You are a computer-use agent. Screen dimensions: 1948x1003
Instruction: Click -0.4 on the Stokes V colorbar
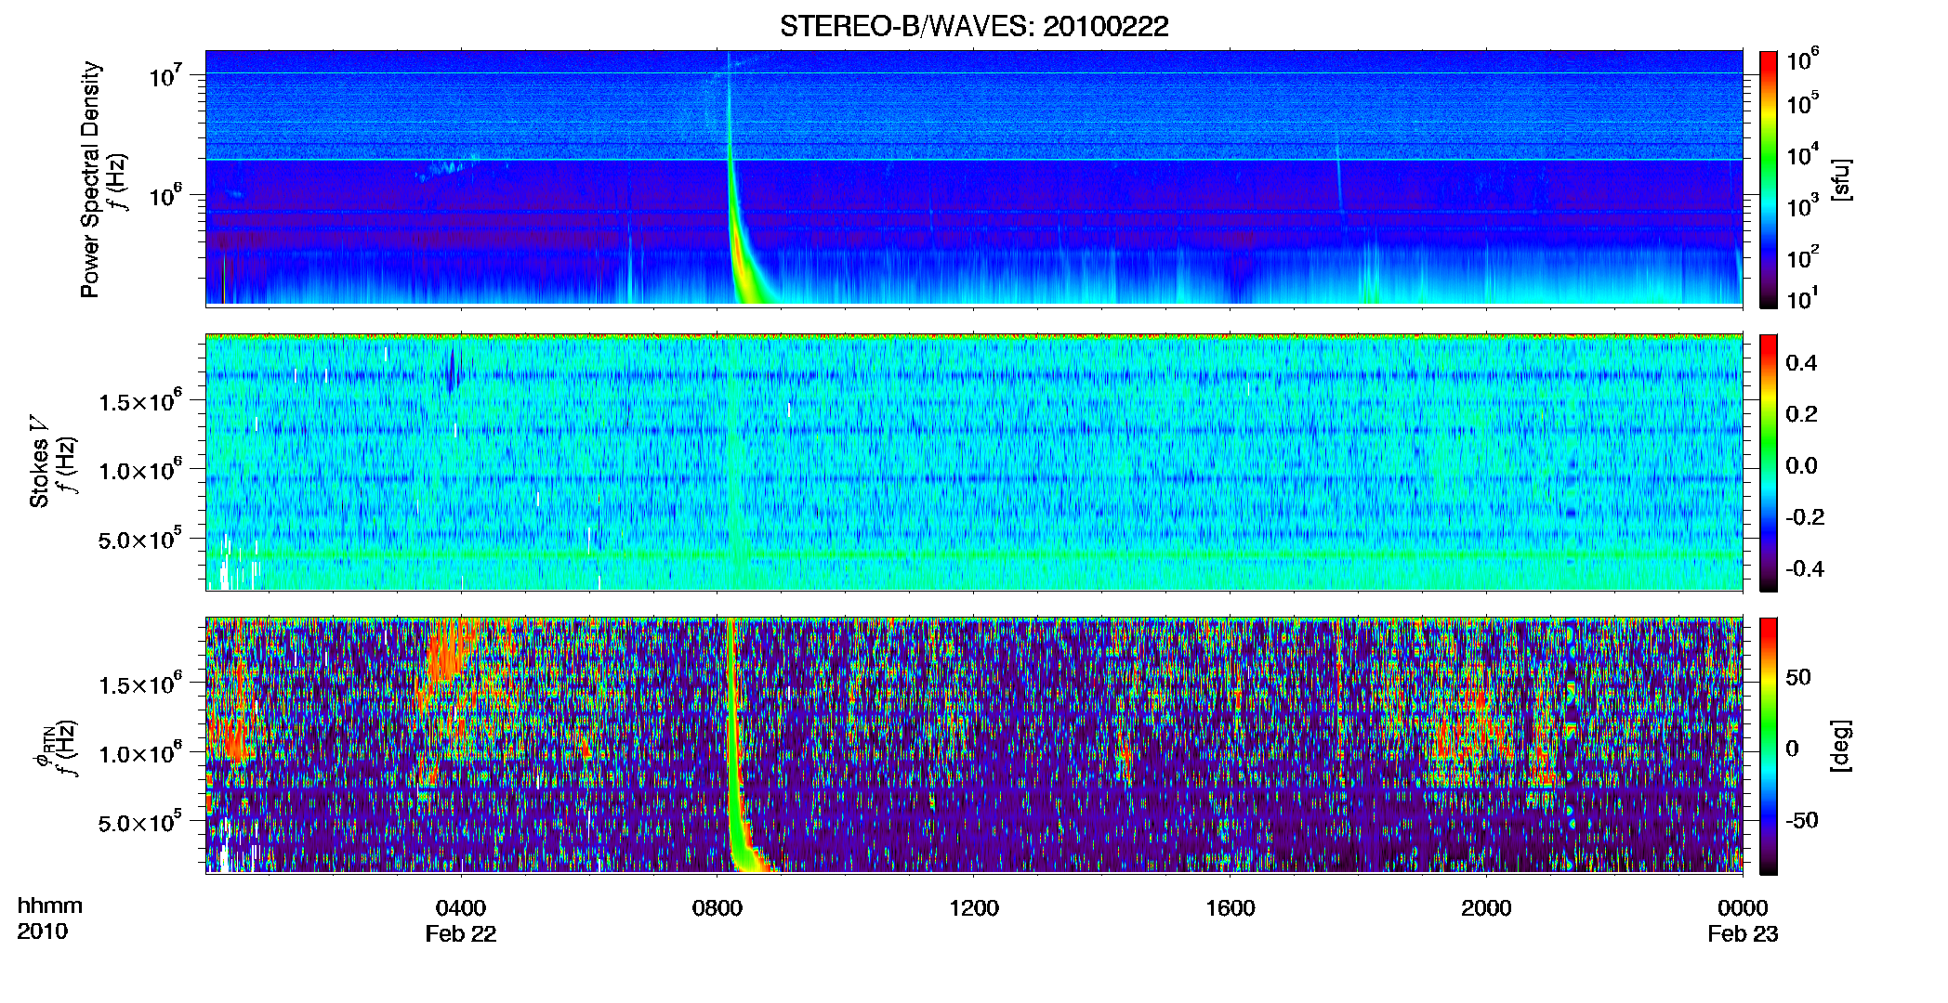point(1805,568)
